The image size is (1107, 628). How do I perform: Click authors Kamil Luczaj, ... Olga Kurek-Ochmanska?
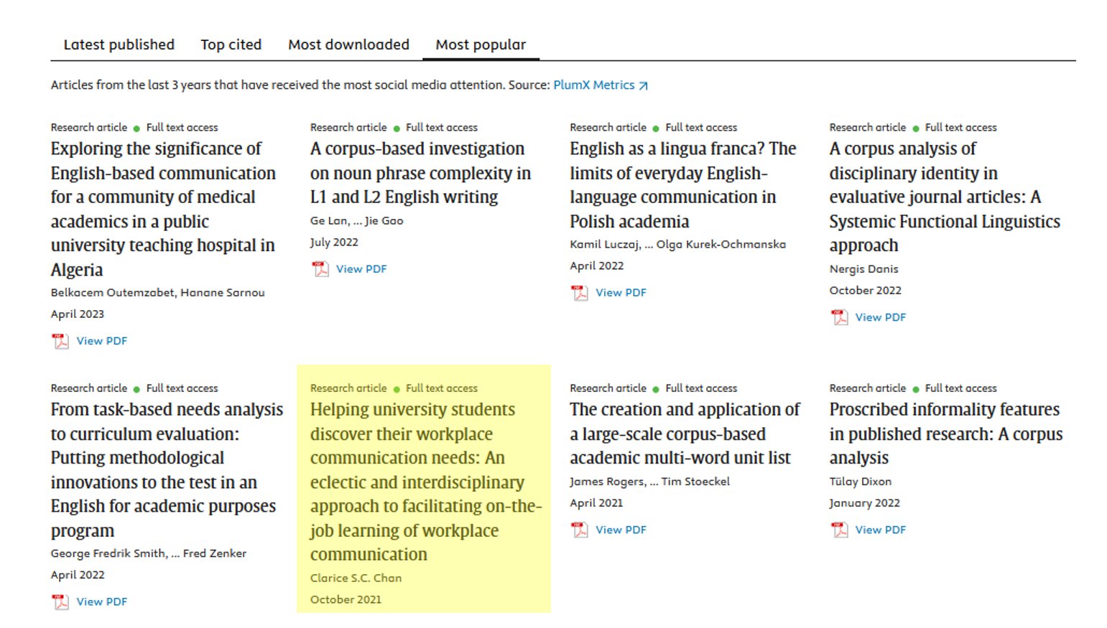[x=677, y=245]
